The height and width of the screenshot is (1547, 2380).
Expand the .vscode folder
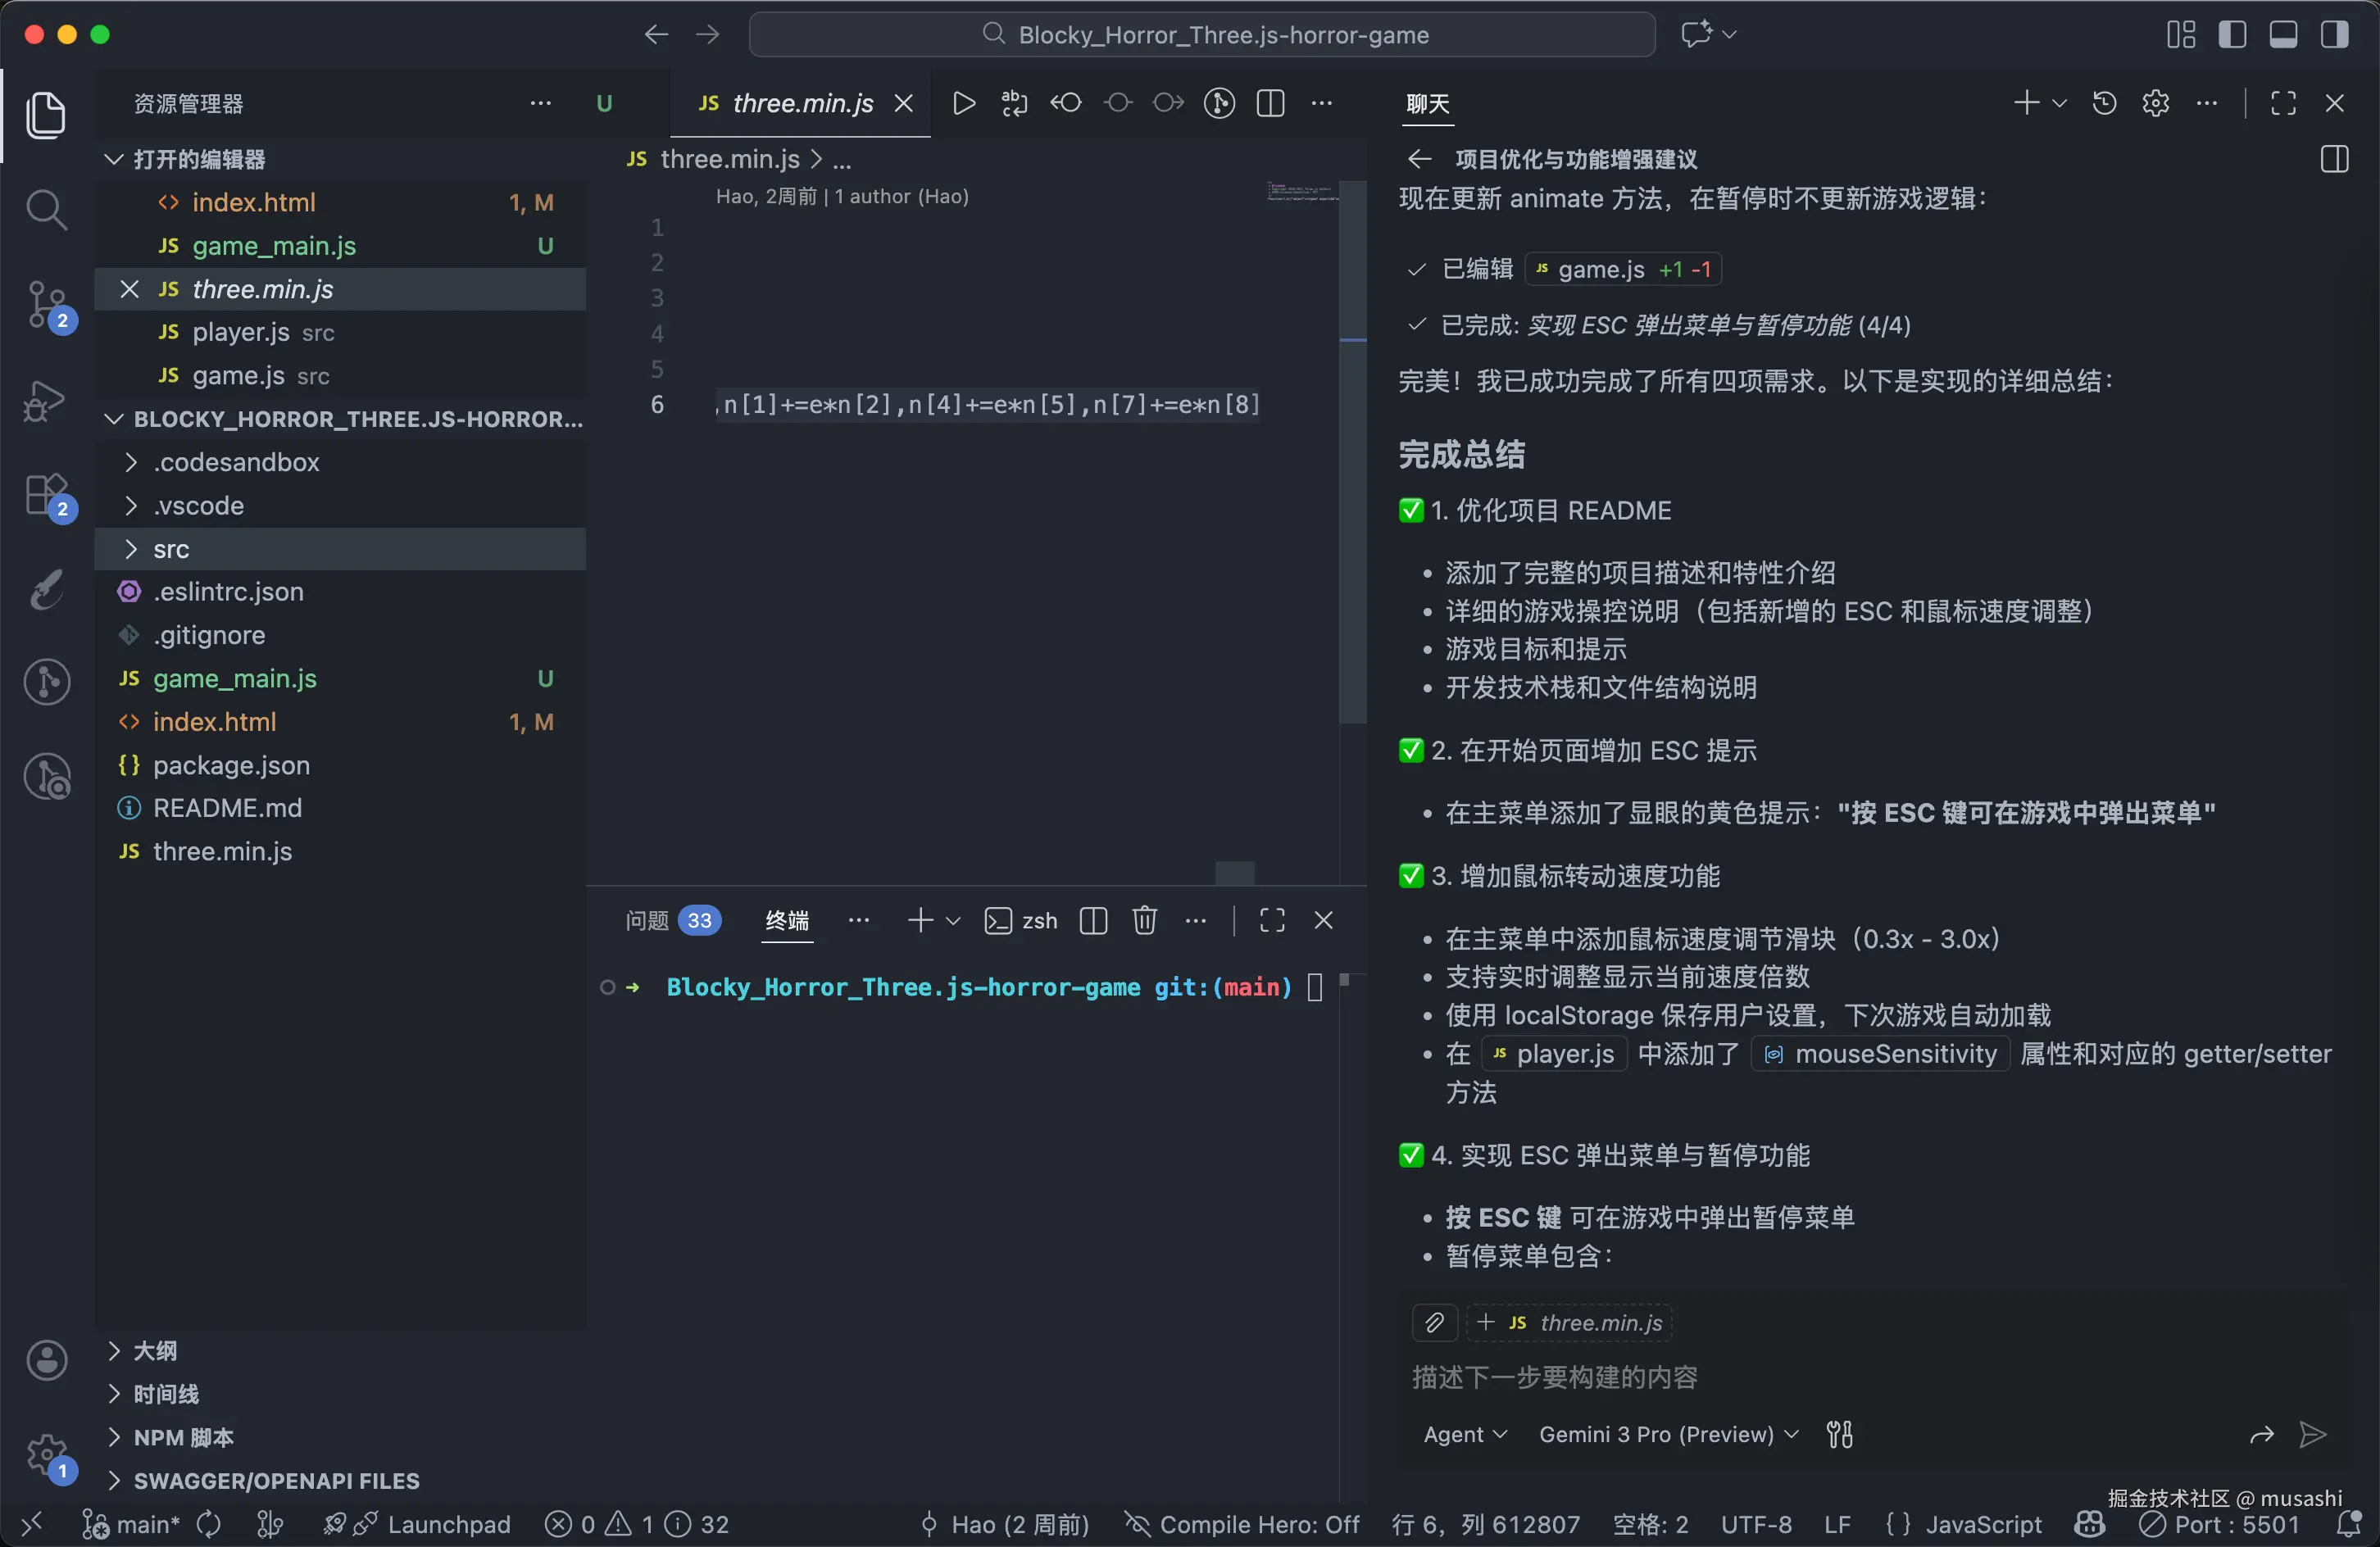tap(340, 506)
